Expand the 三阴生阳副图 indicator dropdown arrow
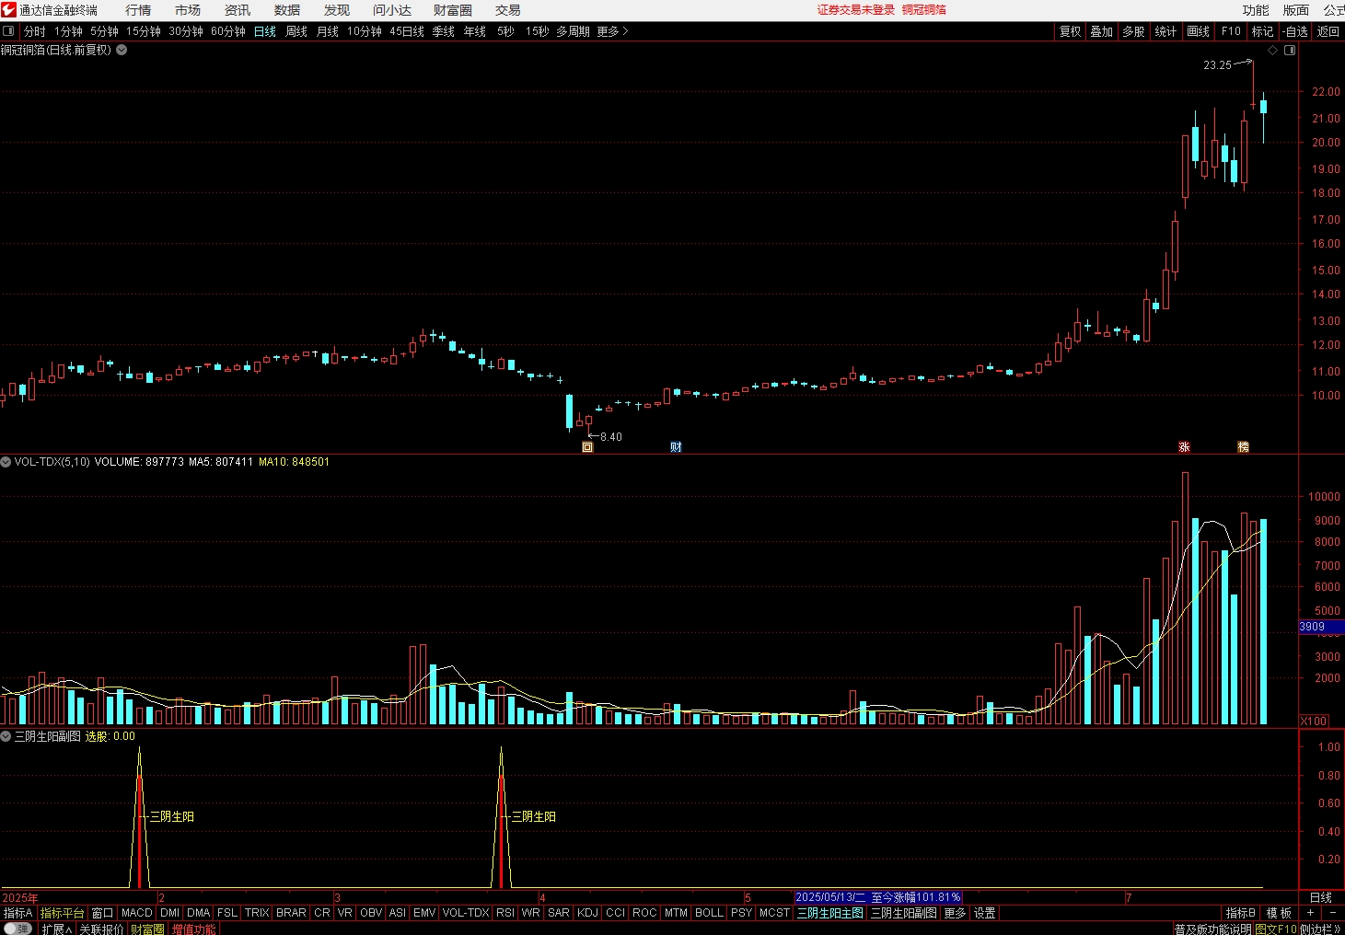 coord(6,736)
